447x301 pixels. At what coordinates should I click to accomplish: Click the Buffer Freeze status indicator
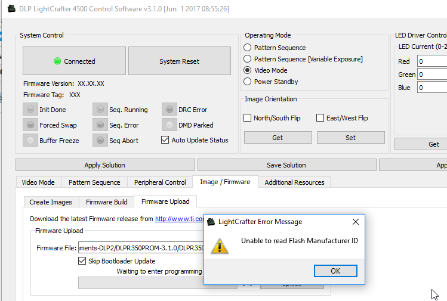[x=30, y=140]
